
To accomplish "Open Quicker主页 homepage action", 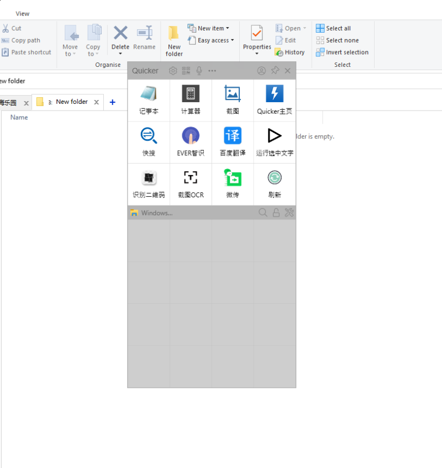I will pyautogui.click(x=275, y=101).
